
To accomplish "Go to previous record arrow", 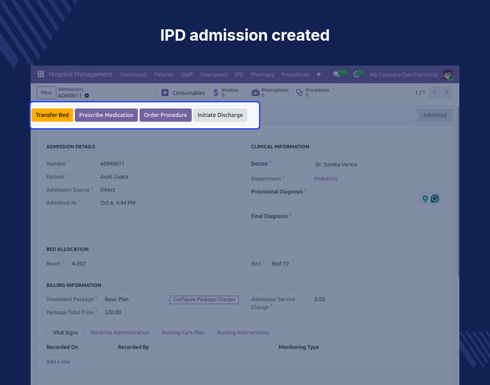I will pos(434,92).
